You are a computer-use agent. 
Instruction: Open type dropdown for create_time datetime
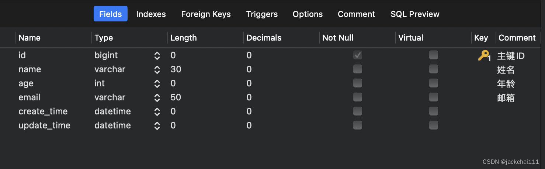pyautogui.click(x=157, y=112)
